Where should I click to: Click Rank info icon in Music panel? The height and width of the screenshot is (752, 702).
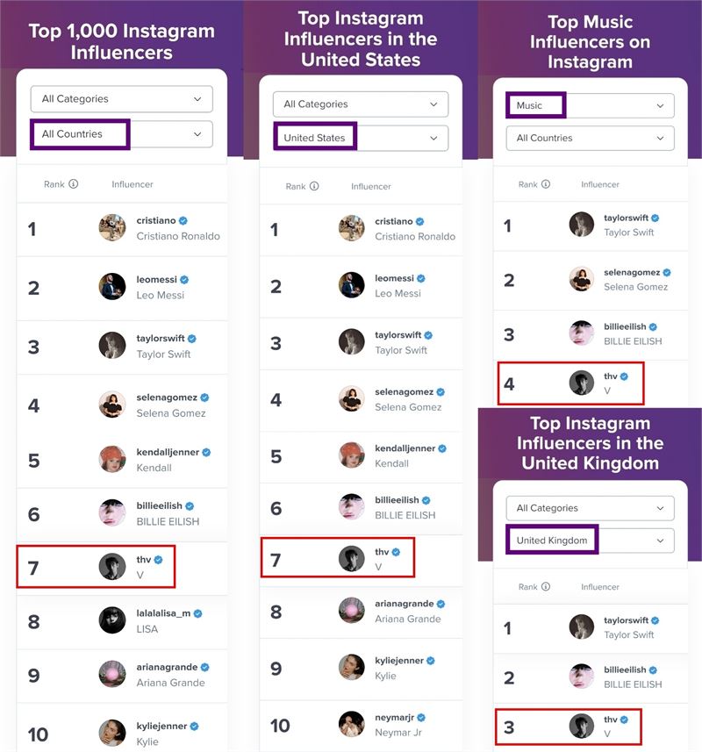(x=546, y=184)
